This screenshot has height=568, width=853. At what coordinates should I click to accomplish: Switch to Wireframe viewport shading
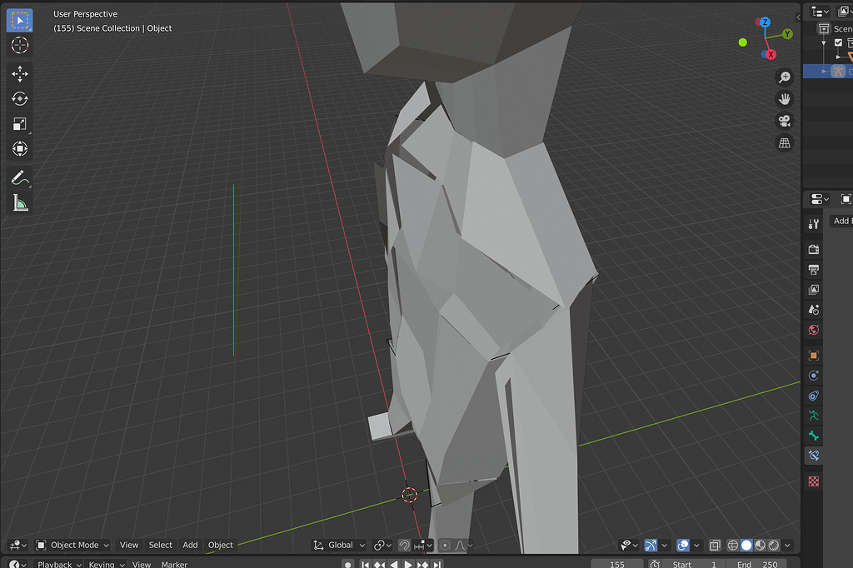click(x=733, y=546)
